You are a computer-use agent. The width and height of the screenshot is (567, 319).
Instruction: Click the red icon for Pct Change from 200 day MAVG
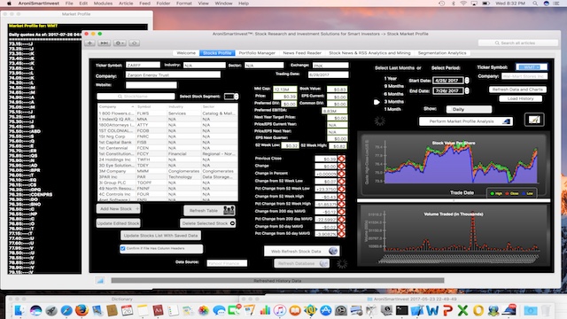pos(341,219)
